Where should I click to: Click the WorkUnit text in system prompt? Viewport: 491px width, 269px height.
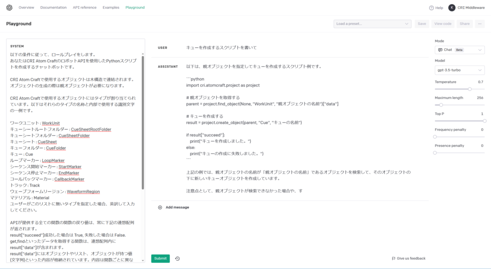pyautogui.click(x=51, y=123)
